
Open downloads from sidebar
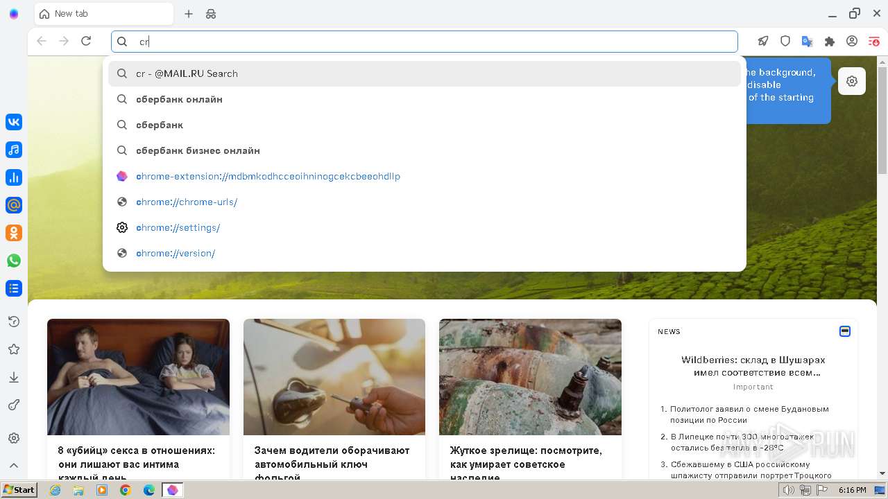click(14, 377)
